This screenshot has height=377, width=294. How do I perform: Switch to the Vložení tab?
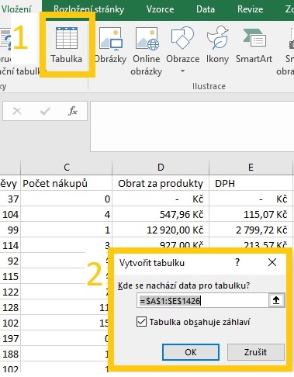[16, 9]
